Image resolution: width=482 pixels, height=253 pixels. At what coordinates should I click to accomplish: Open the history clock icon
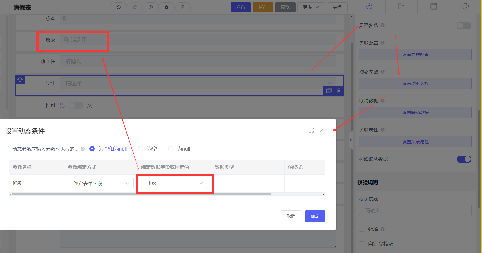151,7
